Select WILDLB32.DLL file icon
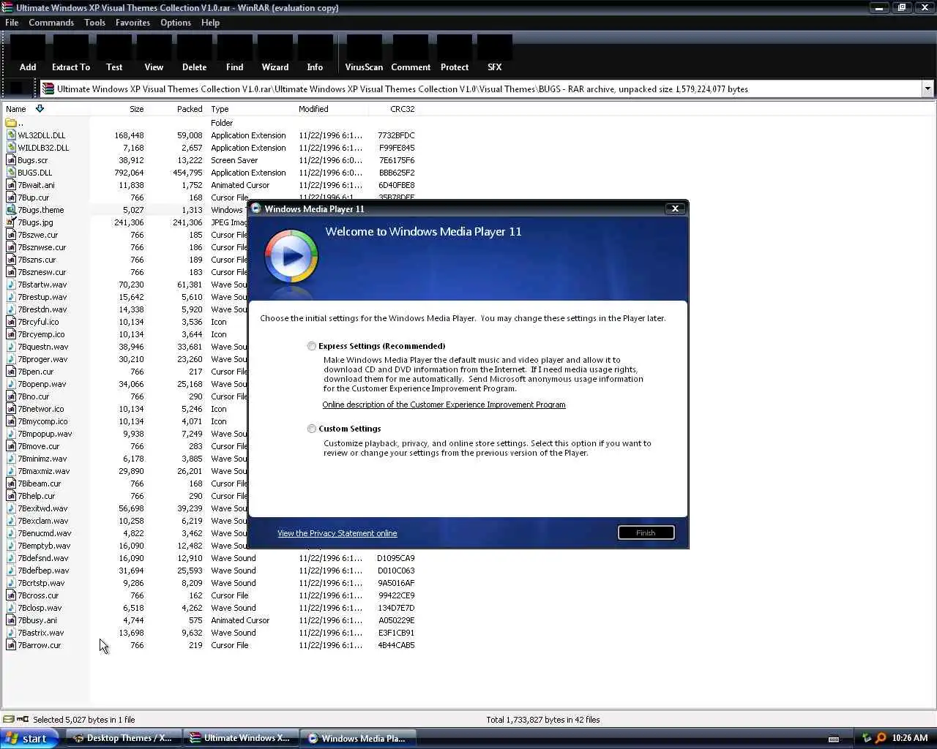Screen dimensions: 937x749 click(11, 148)
